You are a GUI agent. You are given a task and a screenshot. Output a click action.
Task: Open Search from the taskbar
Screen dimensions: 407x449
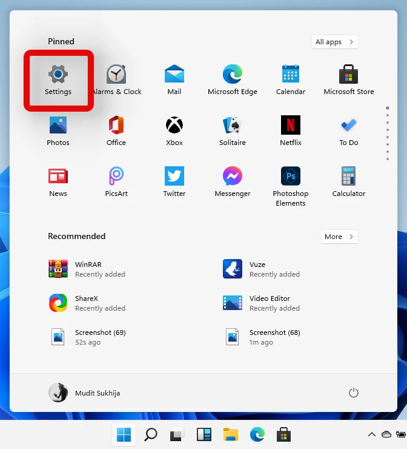coord(151,434)
